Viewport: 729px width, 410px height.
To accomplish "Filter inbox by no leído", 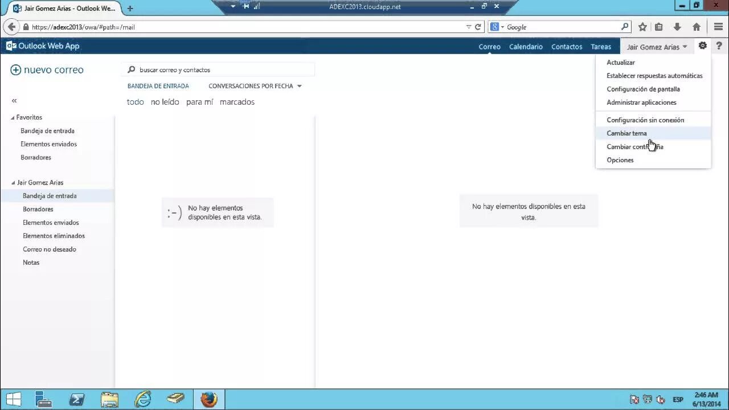I will pos(165,102).
